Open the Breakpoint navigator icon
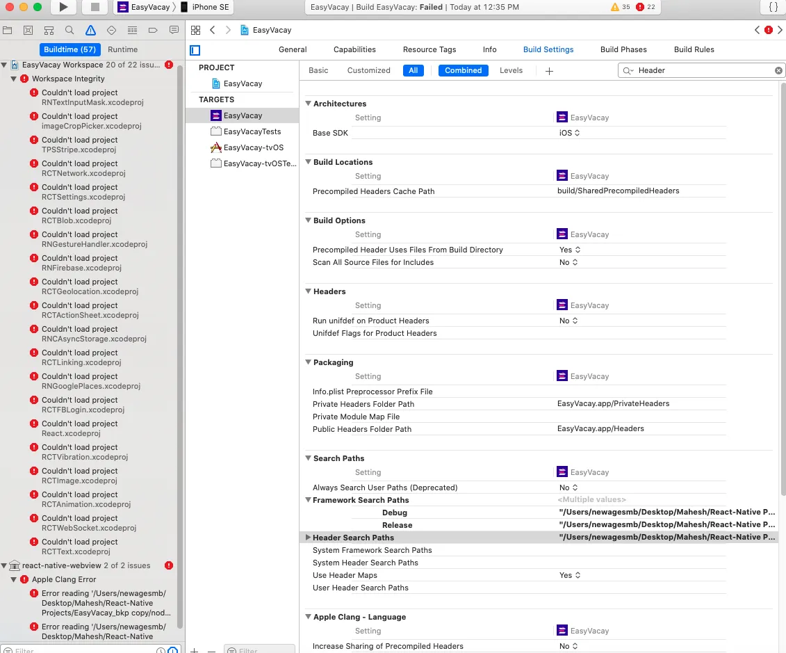 pos(153,30)
